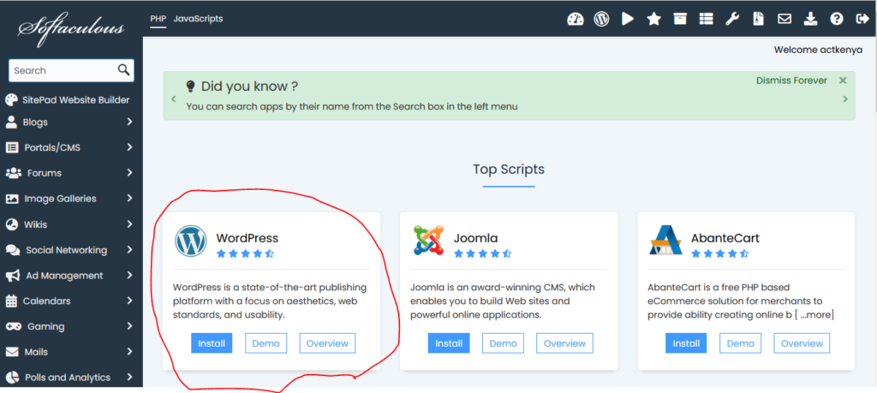Click the Blogs person icon in sidebar
Image resolution: width=877 pixels, height=393 pixels.
pos(10,122)
